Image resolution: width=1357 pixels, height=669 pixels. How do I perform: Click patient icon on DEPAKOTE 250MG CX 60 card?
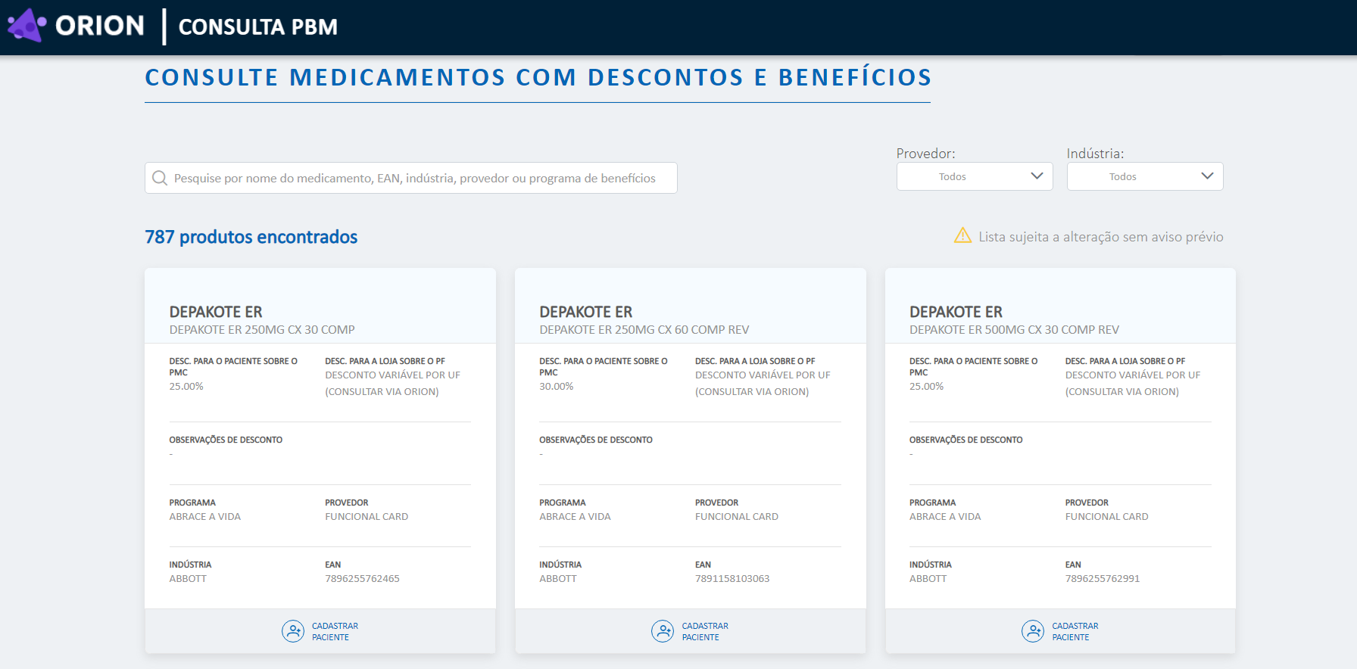click(663, 631)
